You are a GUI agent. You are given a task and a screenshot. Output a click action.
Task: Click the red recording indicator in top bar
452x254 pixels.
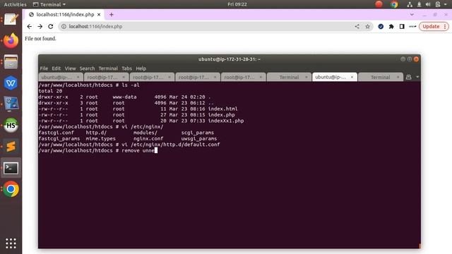[379, 4]
